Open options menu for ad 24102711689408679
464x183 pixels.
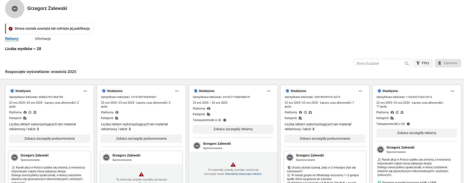click(x=269, y=91)
